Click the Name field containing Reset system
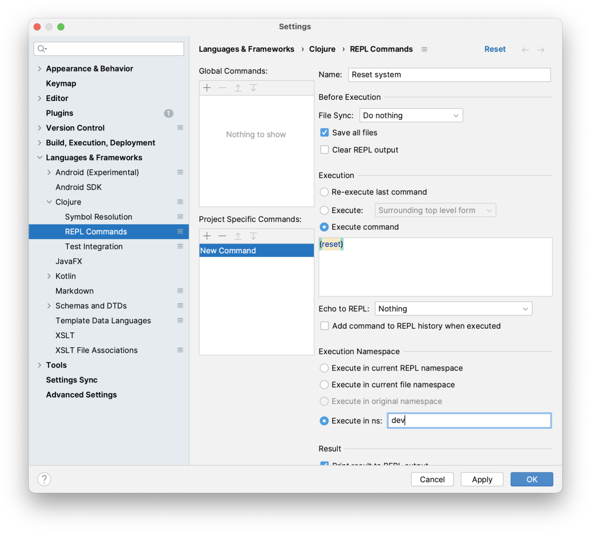591x533 pixels. coord(449,75)
